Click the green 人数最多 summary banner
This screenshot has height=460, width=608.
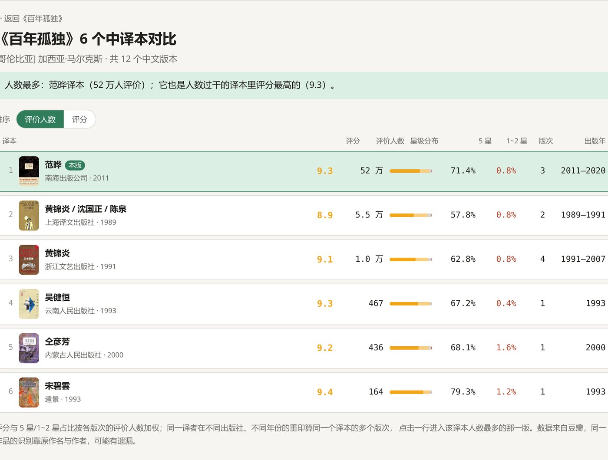click(304, 85)
